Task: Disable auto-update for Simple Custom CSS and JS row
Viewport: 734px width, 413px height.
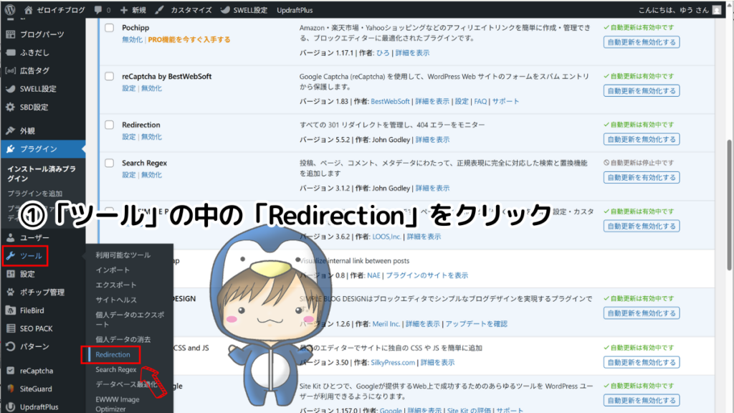Action: 642,362
